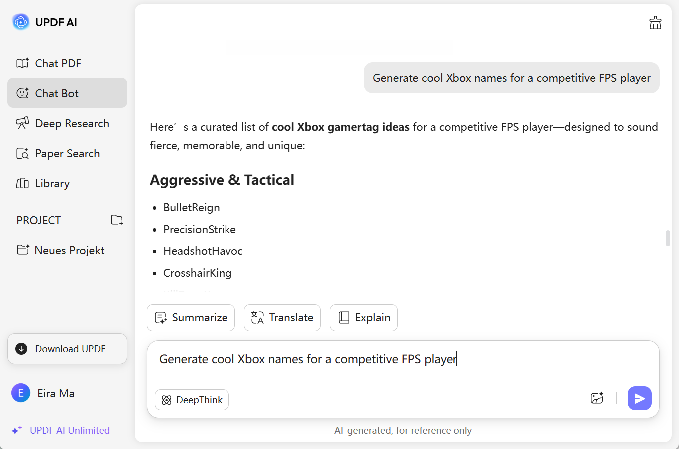
Task: Click the UPDF AI Unlimited sparkle icon
Action: 17,430
